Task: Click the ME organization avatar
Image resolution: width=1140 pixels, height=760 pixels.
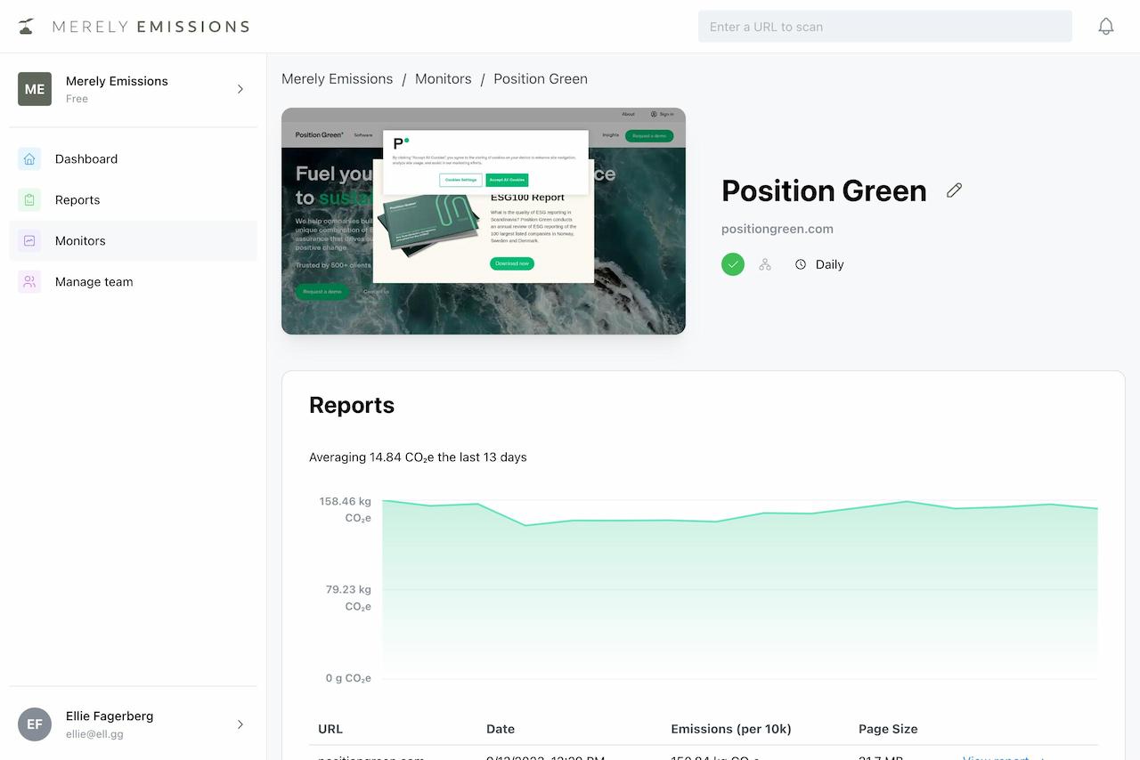Action: (x=35, y=89)
